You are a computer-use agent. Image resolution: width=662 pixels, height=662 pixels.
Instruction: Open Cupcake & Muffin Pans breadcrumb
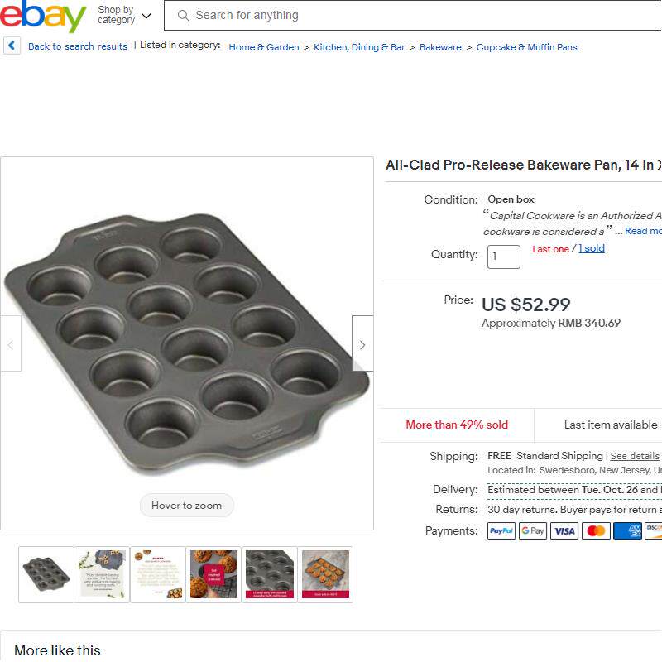526,47
